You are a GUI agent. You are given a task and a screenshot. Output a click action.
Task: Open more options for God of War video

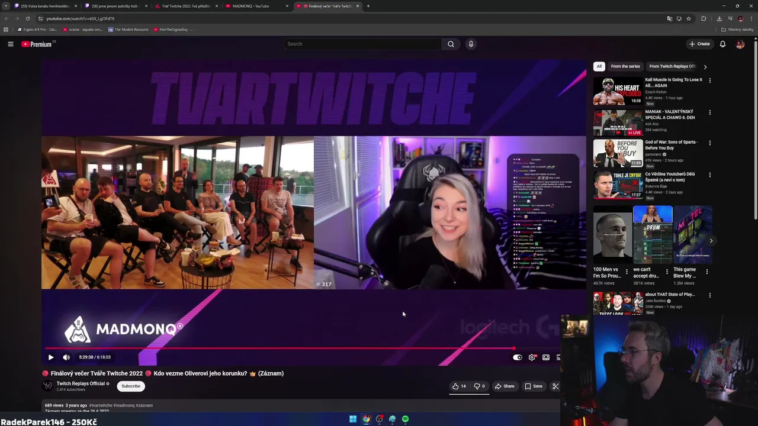710,143
